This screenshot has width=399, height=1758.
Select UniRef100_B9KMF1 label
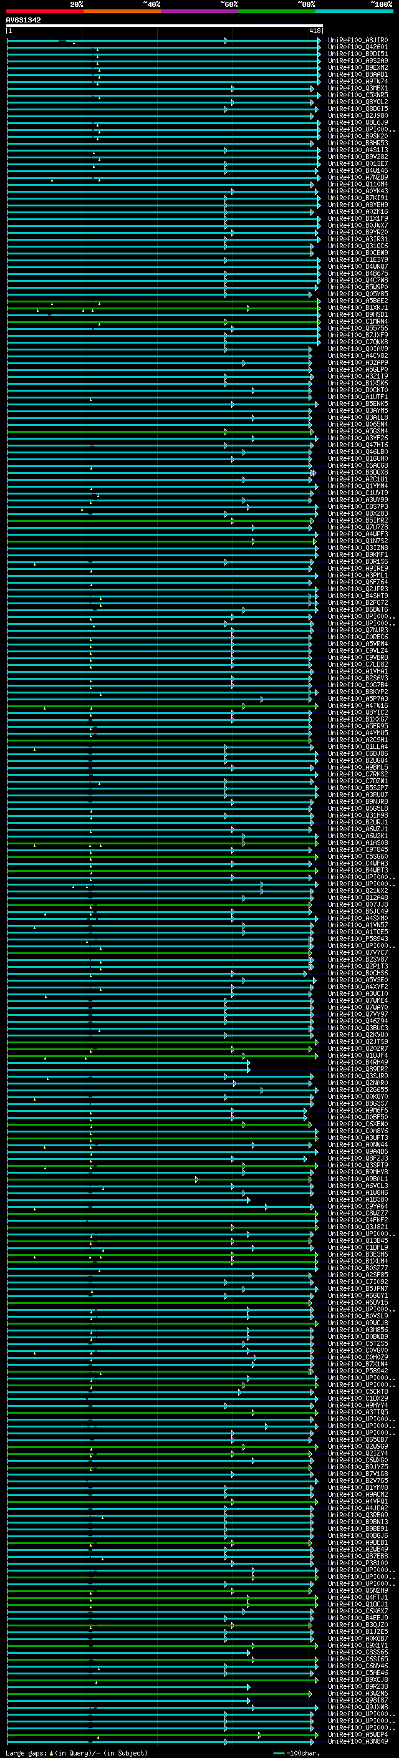pos(358,555)
